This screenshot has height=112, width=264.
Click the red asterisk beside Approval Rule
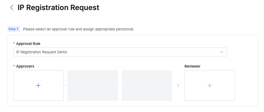pyautogui.click(x=14, y=44)
